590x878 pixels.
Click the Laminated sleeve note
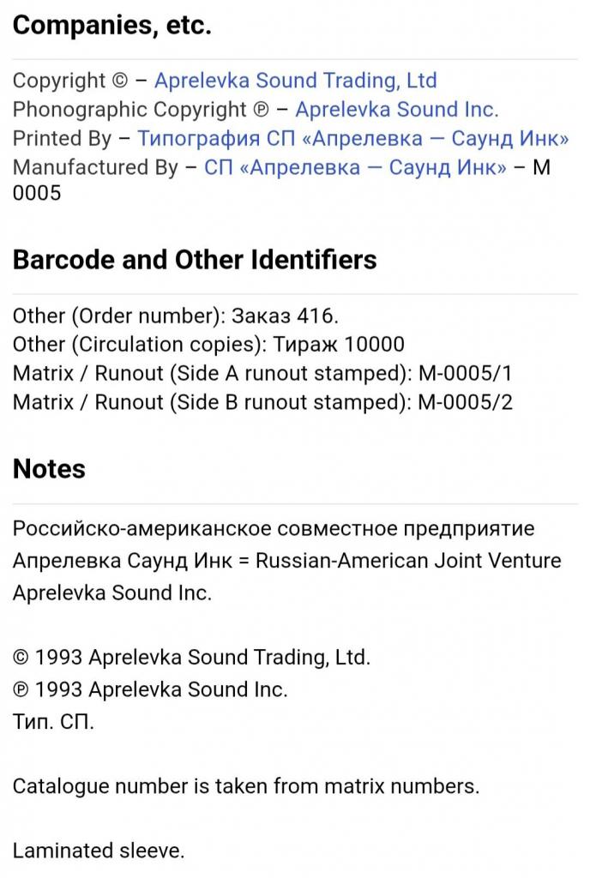99,851
